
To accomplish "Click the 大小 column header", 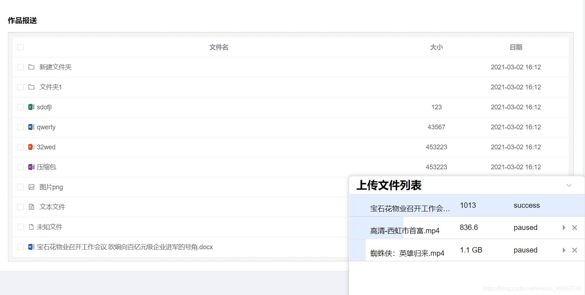I will 436,47.
